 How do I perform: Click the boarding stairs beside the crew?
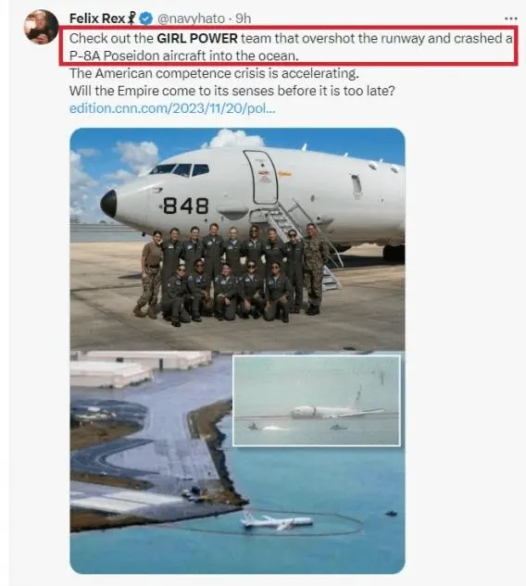tap(304, 239)
